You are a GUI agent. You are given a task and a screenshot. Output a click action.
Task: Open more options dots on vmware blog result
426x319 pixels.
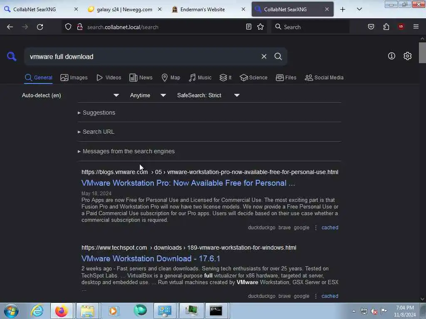tap(315, 228)
